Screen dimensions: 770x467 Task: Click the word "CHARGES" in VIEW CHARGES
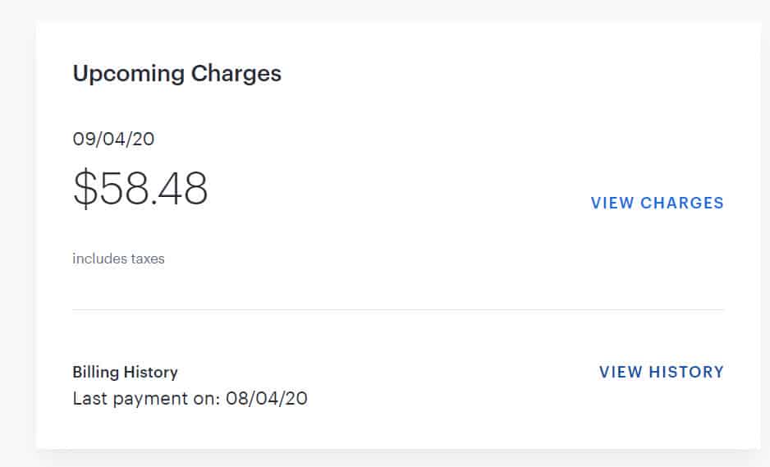[x=681, y=203]
